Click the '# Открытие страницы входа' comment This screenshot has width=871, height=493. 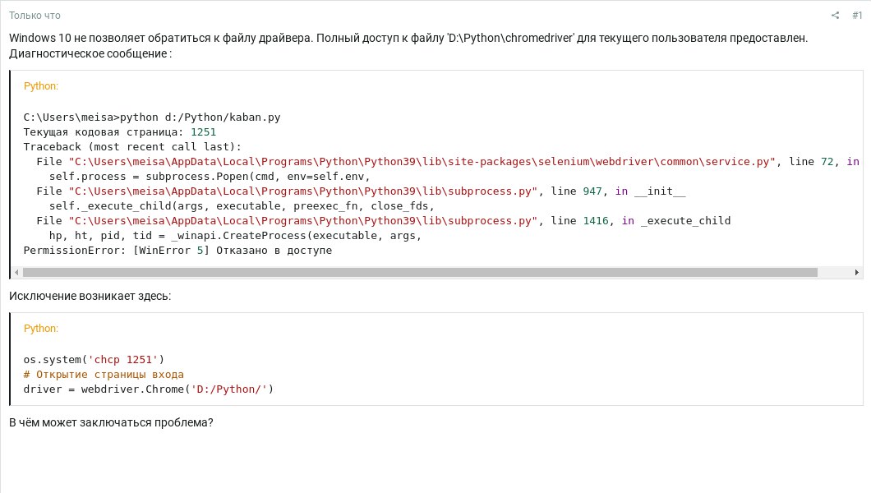pos(104,374)
